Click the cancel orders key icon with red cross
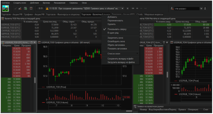213x114 pixels. click(20, 8)
